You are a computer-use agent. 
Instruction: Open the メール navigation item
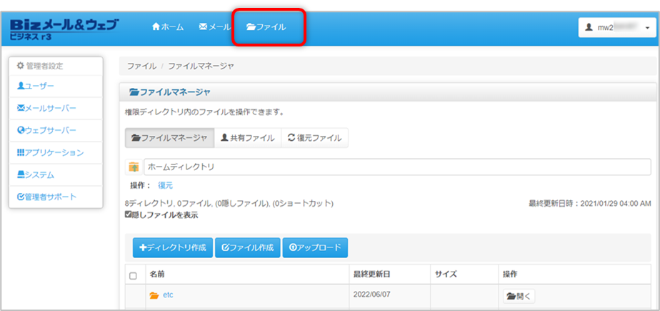[215, 27]
